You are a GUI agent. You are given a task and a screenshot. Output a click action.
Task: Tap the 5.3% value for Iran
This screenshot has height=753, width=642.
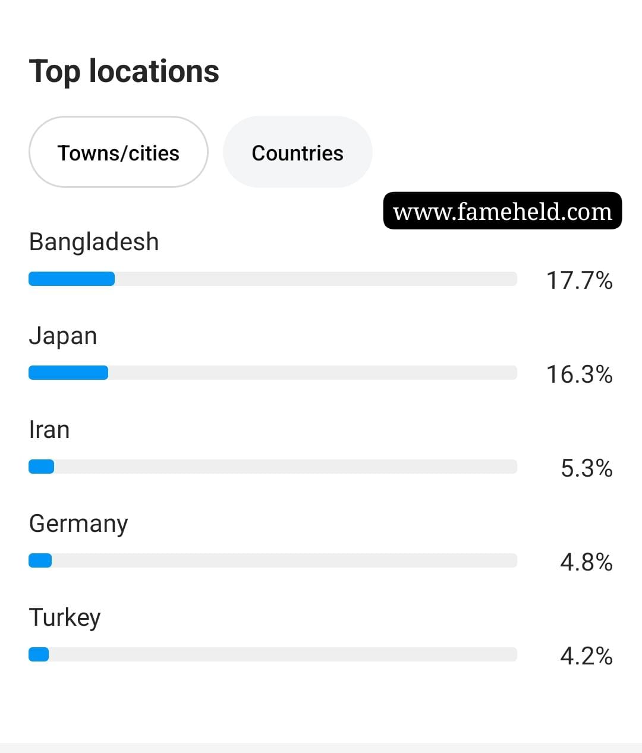pyautogui.click(x=586, y=468)
